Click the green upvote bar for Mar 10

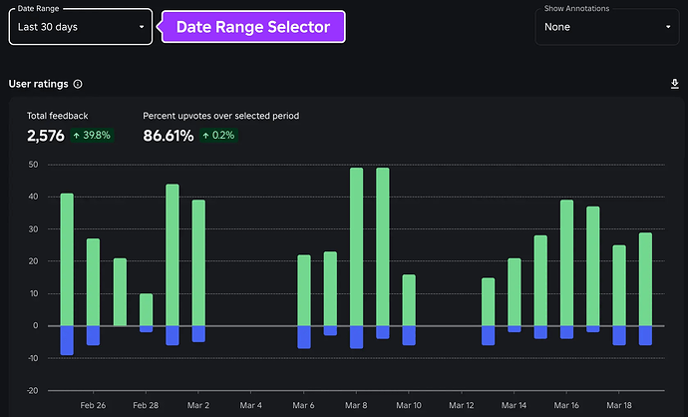(409, 299)
